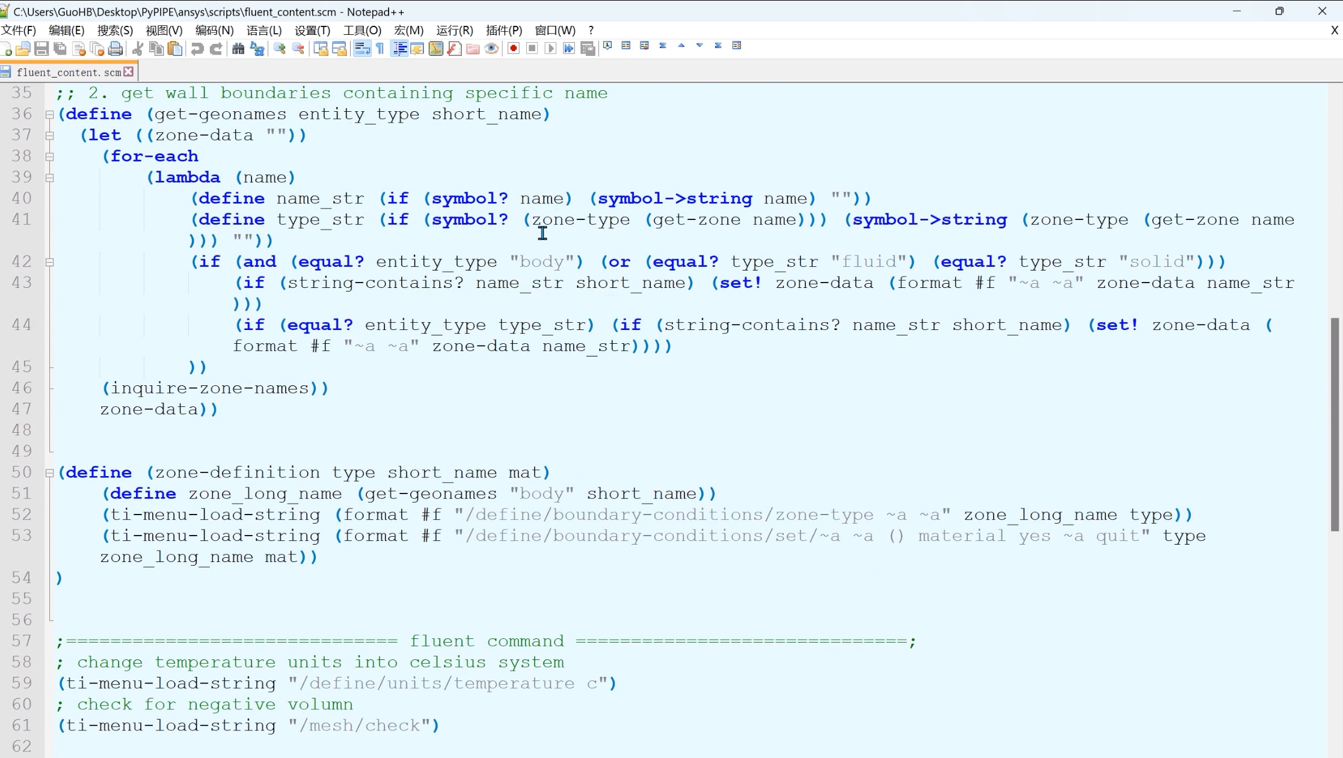Open the 工具(O) menu

pyautogui.click(x=362, y=30)
